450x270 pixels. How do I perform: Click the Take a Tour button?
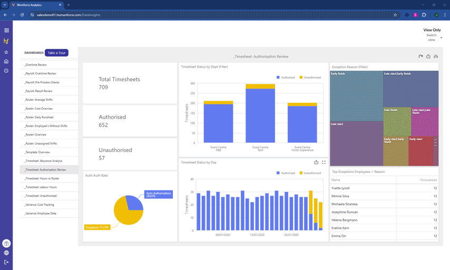56,53
